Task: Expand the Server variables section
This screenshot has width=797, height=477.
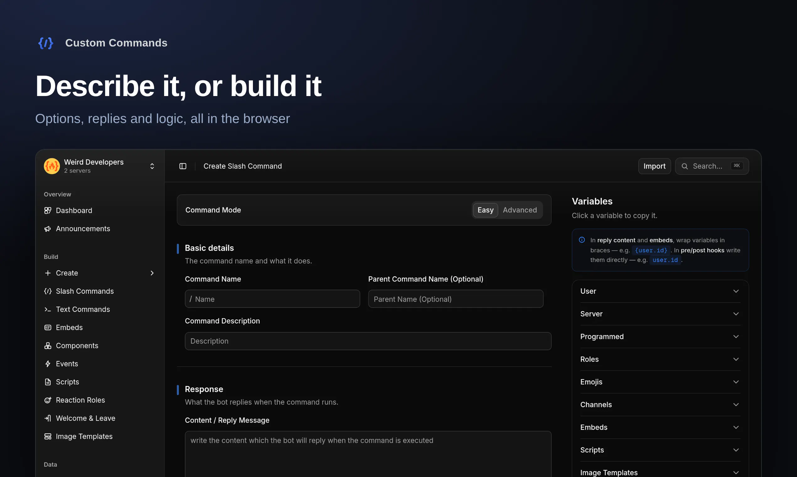Action: (x=660, y=314)
